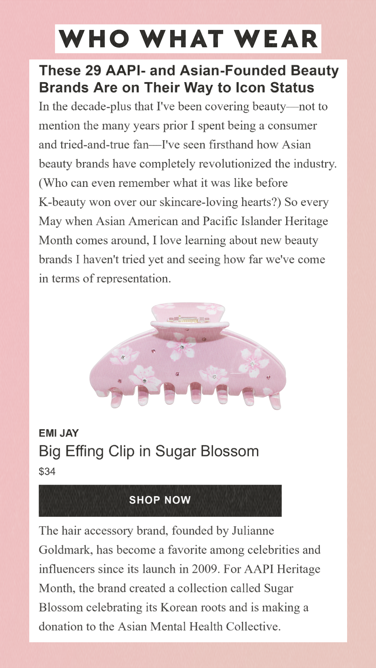The image size is (376, 668).
Task: Click the word "K-beauty" in the intro
Action: point(62,202)
